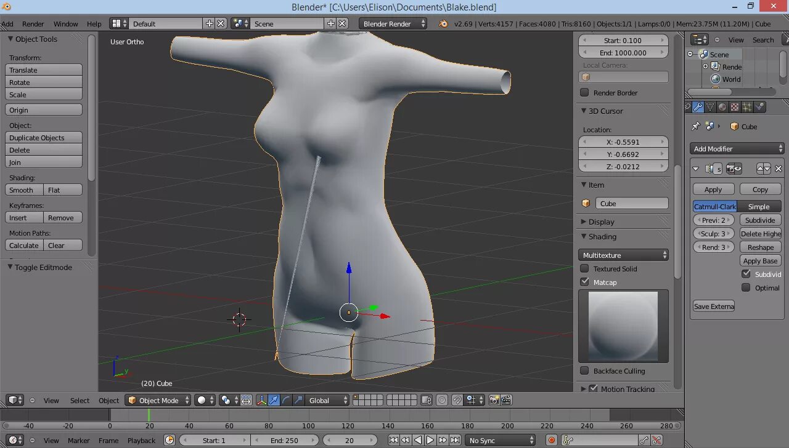Image resolution: width=789 pixels, height=448 pixels.
Task: Click the pin icon in properties context
Action: pos(696,126)
